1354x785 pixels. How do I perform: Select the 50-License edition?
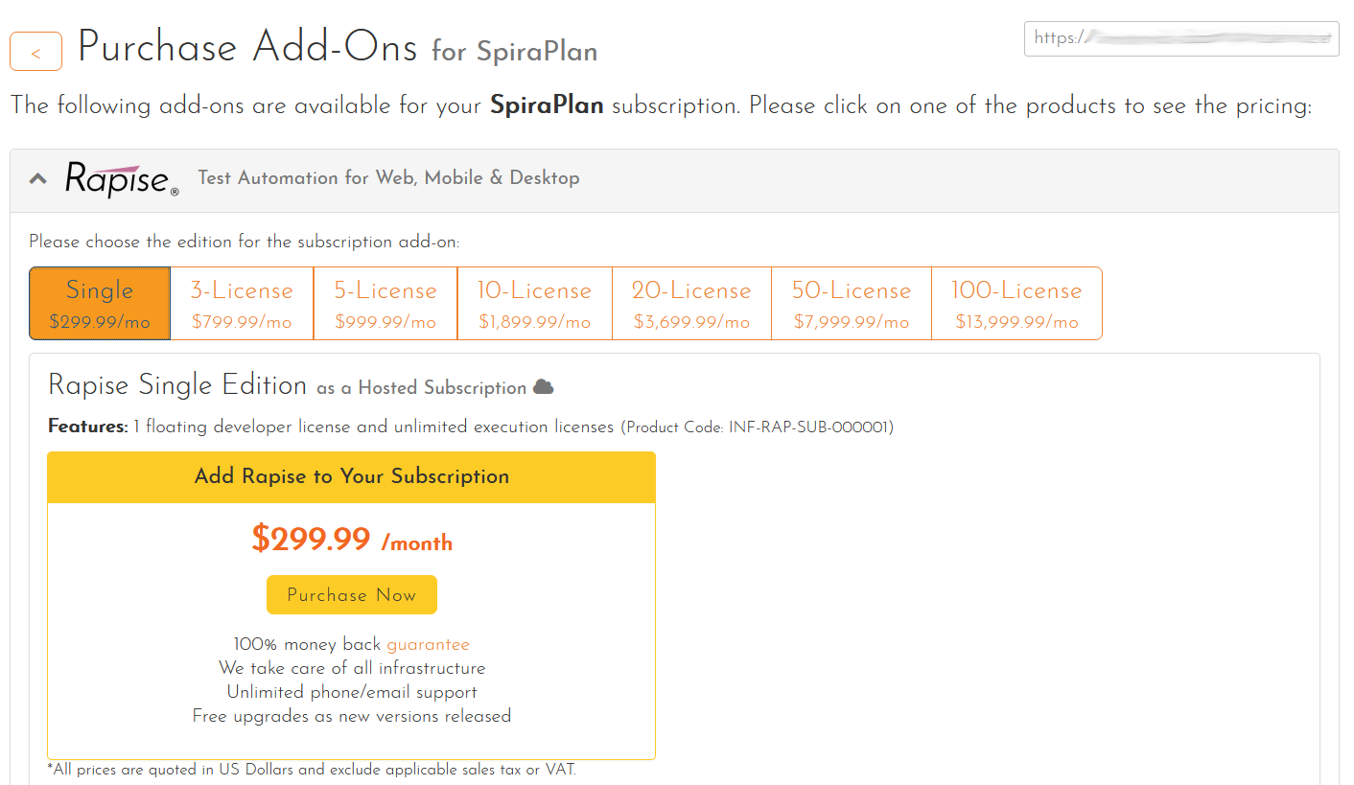[852, 303]
